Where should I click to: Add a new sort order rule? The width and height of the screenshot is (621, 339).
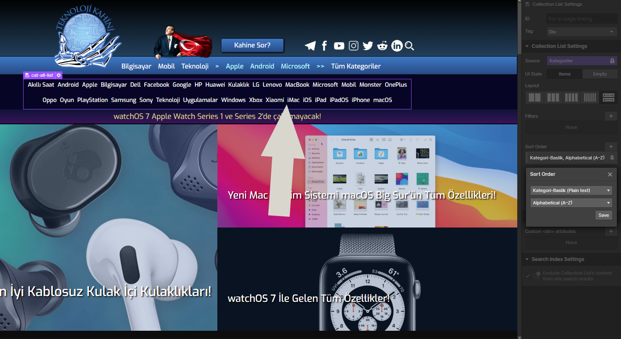[611, 147]
